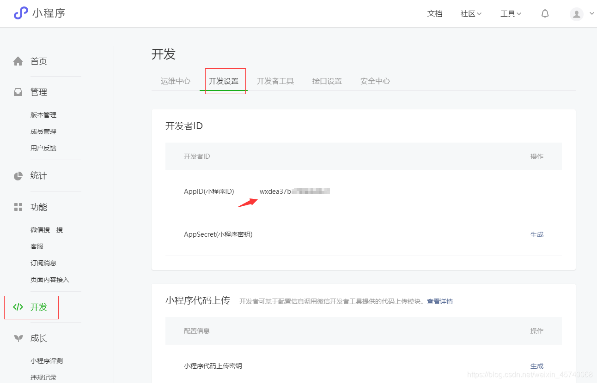Switch to the 接口设置 tab

click(x=327, y=81)
